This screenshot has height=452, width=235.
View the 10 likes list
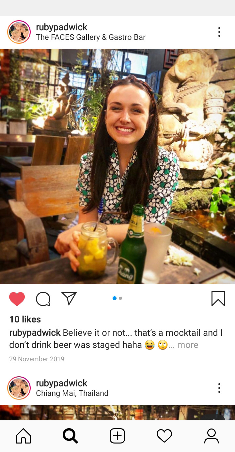click(25, 320)
